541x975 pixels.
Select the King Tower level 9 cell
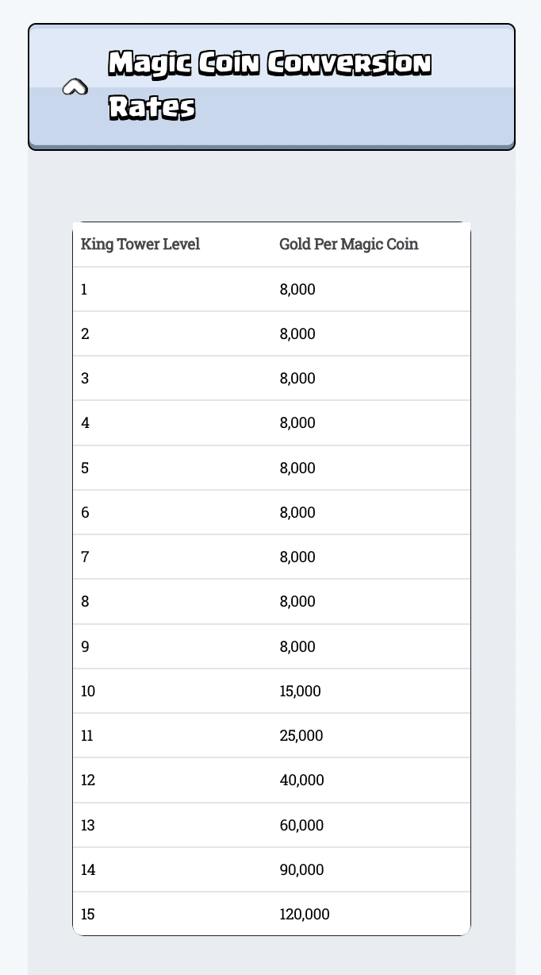click(85, 646)
